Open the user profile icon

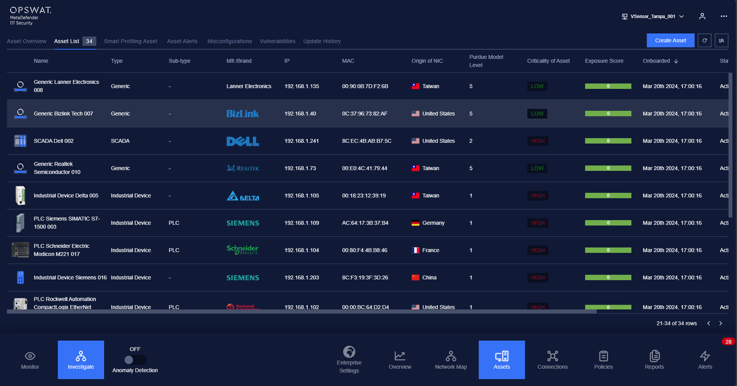(702, 16)
